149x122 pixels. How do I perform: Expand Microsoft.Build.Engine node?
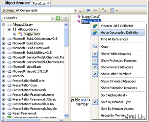click(x=4, y=43)
